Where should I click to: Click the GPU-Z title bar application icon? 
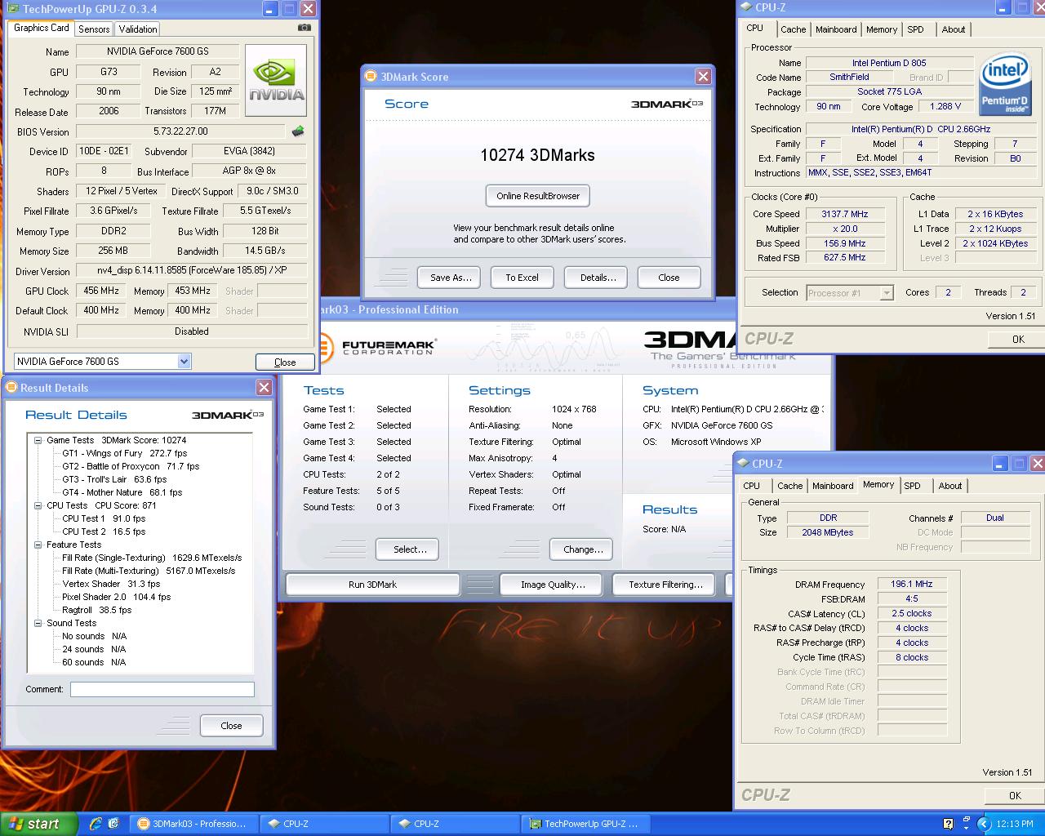click(12, 9)
